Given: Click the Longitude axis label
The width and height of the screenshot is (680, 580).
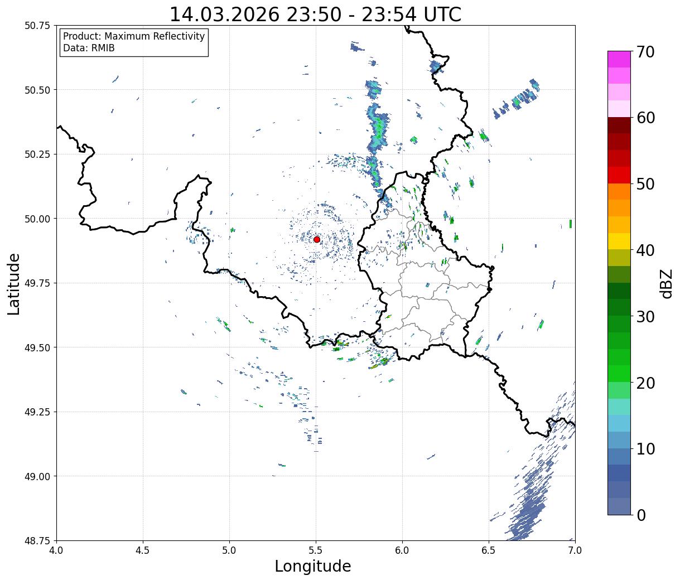Looking at the screenshot, I should pos(313,566).
